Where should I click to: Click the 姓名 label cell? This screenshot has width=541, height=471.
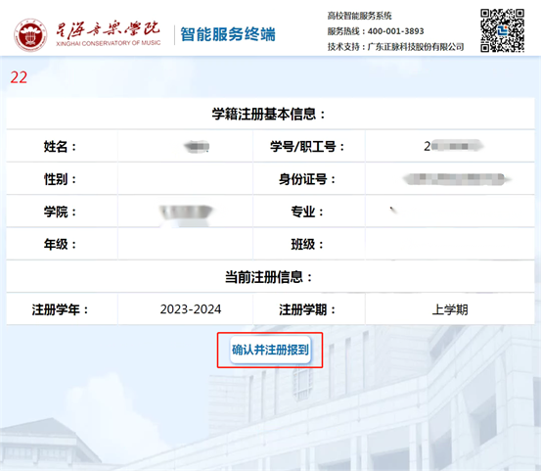(x=62, y=147)
